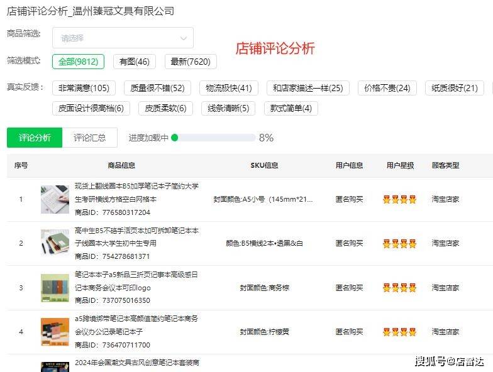Click the dropdown chevron arrow in 请选择 box
Image resolution: width=493 pixels, height=372 pixels.
coord(184,38)
